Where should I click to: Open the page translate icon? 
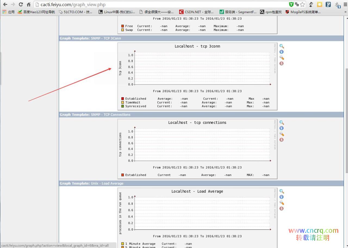pos(297,4)
